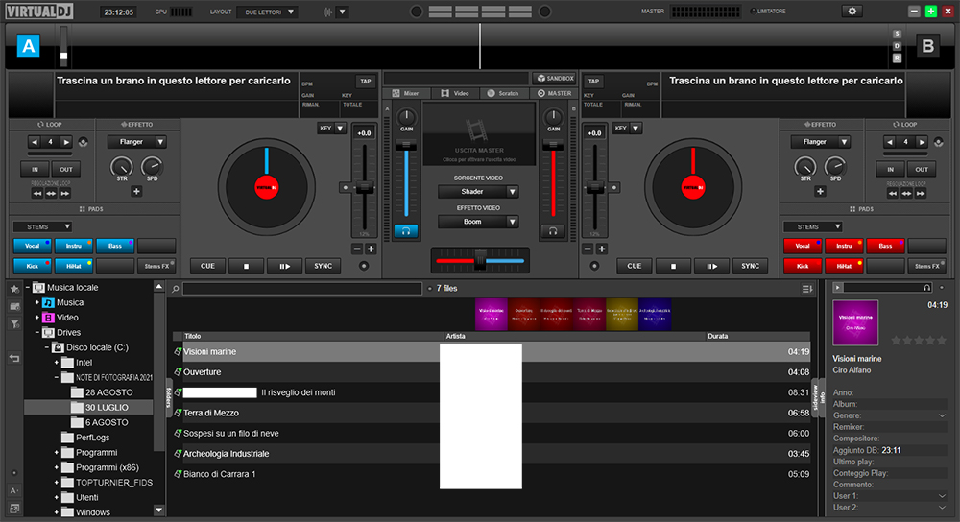Click deck A pitch plus button
The width and height of the screenshot is (960, 522).
pyautogui.click(x=371, y=249)
